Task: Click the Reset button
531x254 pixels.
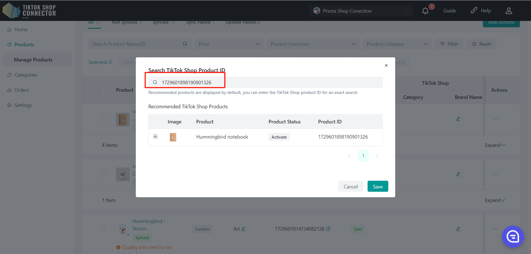Action: tap(481, 44)
